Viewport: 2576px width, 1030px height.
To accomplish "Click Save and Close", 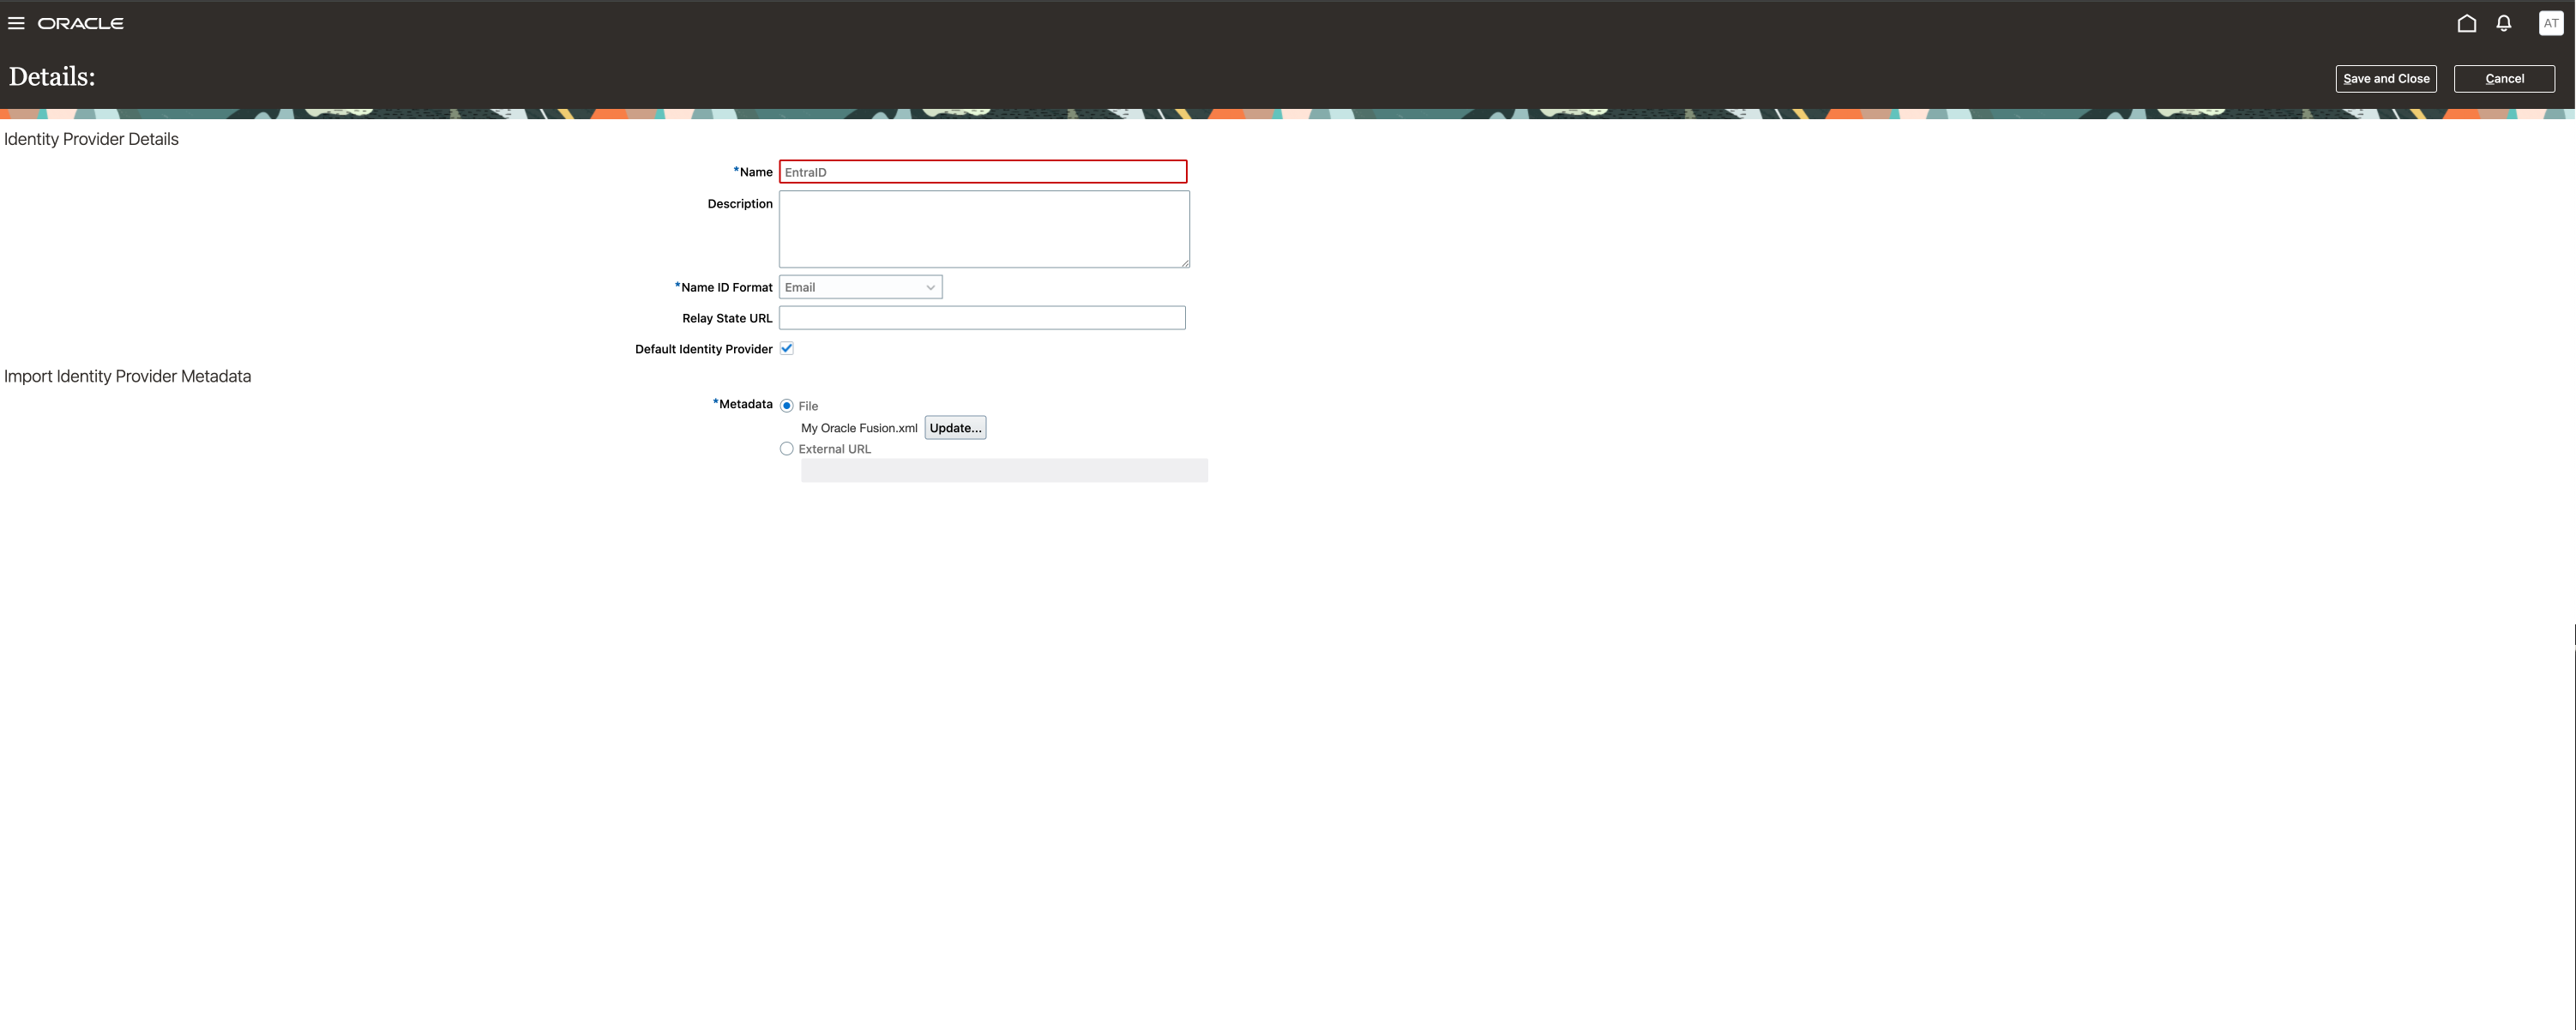I will pyautogui.click(x=2385, y=78).
